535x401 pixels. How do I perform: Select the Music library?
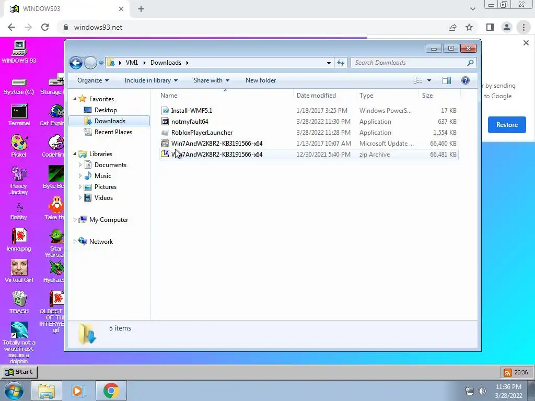tap(102, 176)
